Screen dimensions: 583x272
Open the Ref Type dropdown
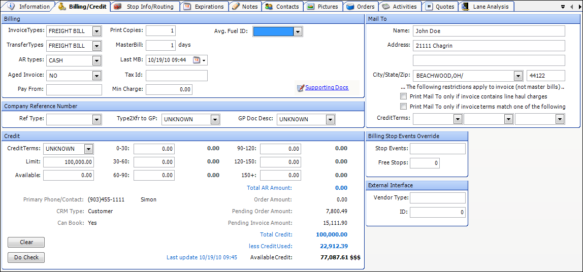tap(96, 120)
